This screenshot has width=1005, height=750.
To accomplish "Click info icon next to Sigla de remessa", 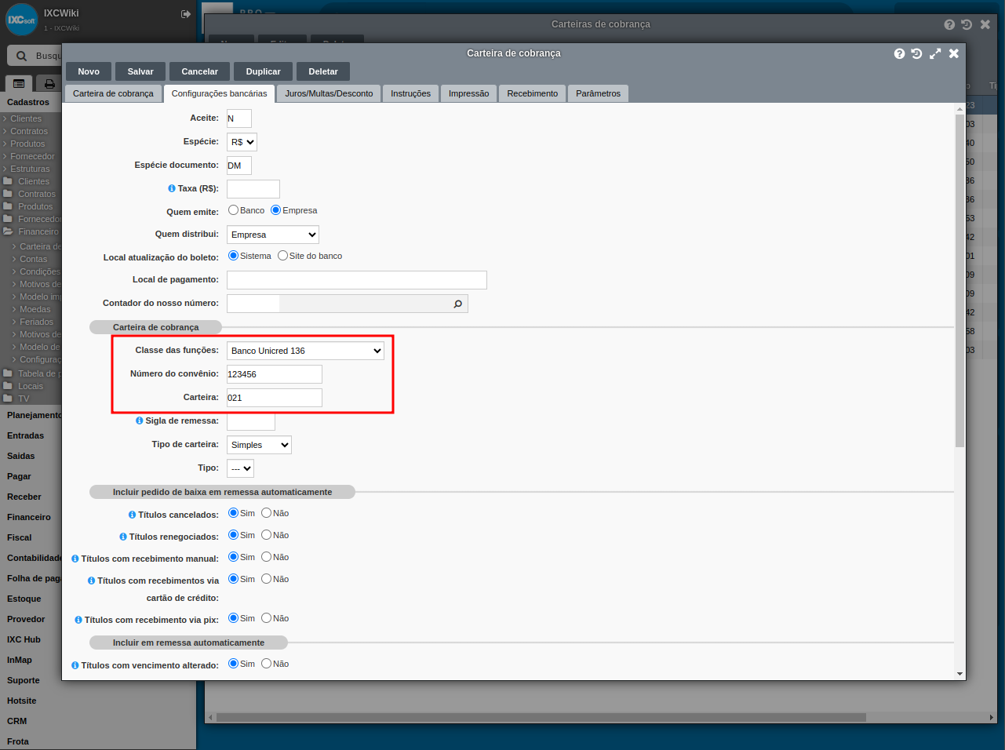I will [140, 421].
